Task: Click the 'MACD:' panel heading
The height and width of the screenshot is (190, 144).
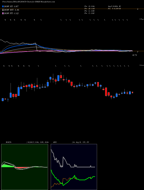Action: tap(9, 142)
